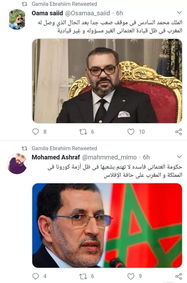Retweet the Oama saiid tweet
The width and height of the screenshot is (187, 283).
point(83,132)
